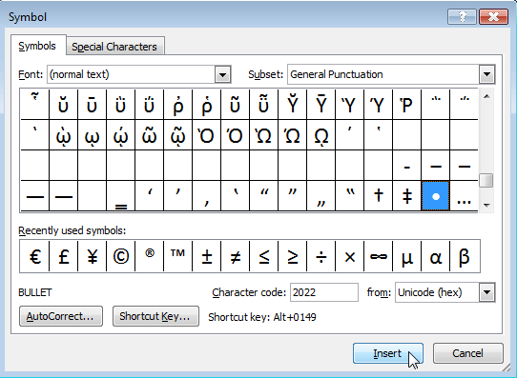
Task: Pick the alpha symbol from recent symbols
Action: pyautogui.click(x=436, y=256)
